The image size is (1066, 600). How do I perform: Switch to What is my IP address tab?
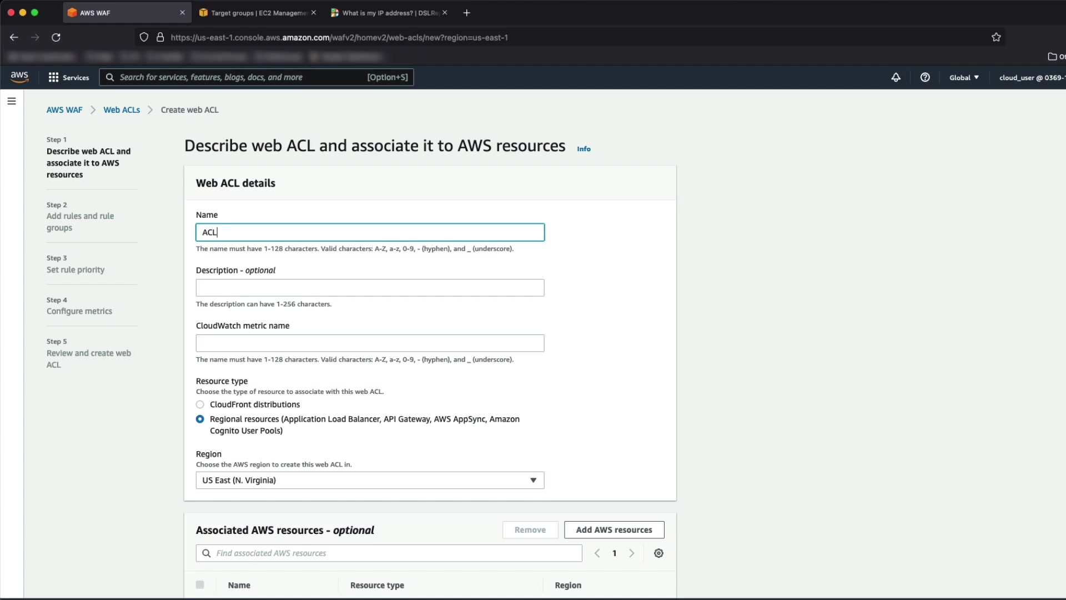tap(389, 13)
